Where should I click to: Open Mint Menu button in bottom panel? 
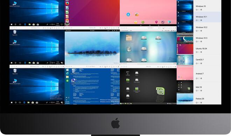pos(122,104)
